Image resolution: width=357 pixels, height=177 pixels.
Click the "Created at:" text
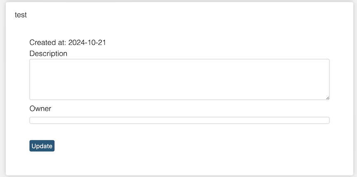48,42
